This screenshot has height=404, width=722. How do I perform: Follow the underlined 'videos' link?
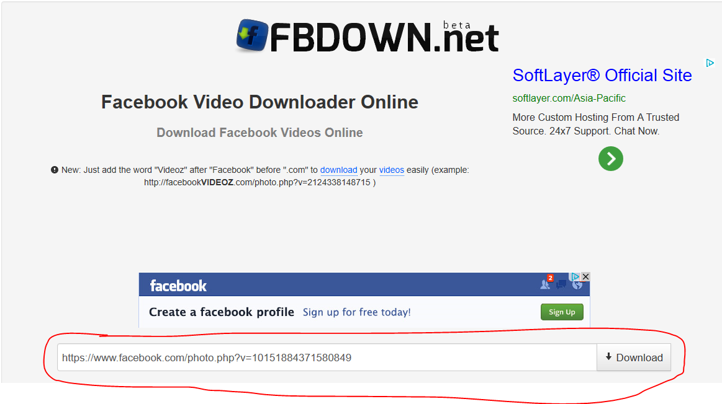click(x=391, y=170)
